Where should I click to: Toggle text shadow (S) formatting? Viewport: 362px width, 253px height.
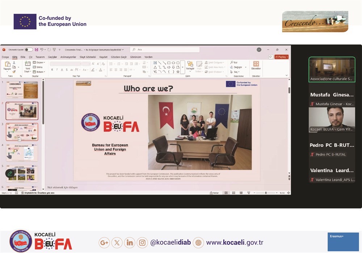point(67,70)
